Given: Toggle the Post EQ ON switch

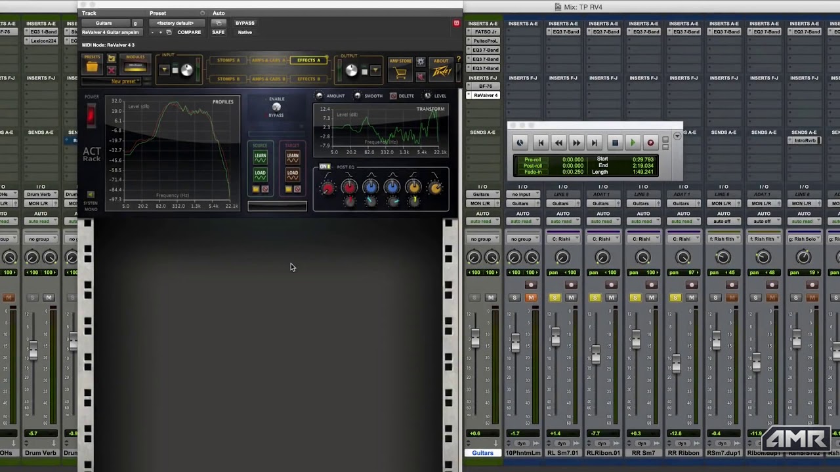Looking at the screenshot, I should coord(325,167).
